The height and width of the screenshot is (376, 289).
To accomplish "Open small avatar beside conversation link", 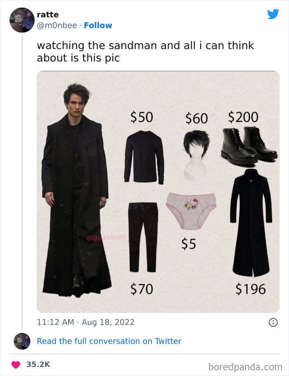I will [x=22, y=341].
